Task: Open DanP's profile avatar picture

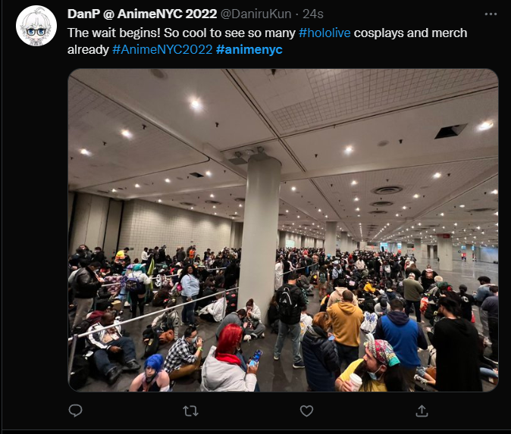Action: [x=36, y=26]
